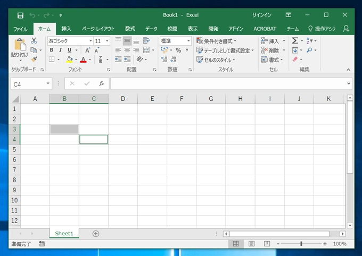Switch to the 挿入 tab
The width and height of the screenshot is (362, 256).
66,29
